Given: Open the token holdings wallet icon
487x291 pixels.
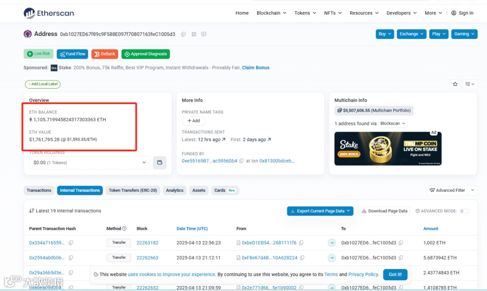Looking at the screenshot, I should (160, 162).
